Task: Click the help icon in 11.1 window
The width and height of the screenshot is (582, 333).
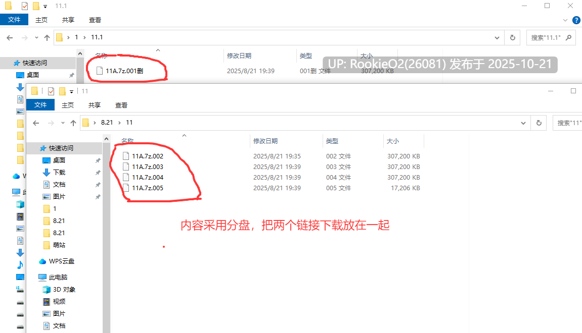Action: click(x=576, y=20)
